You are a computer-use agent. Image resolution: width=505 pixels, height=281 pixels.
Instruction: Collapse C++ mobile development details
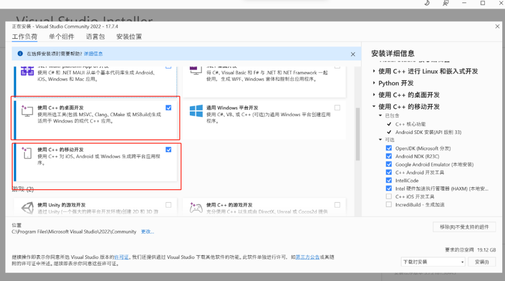coord(374,106)
